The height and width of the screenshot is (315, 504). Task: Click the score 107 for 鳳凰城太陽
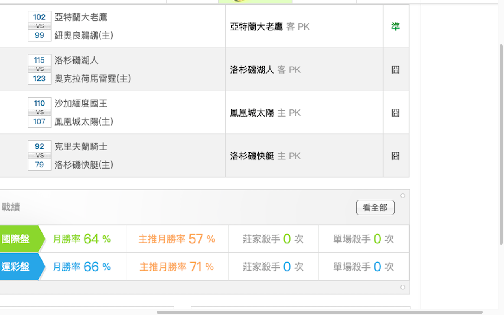coord(39,122)
